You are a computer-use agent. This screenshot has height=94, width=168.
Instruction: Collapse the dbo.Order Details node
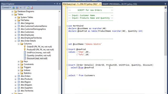pyautogui.click(x=15, y=41)
